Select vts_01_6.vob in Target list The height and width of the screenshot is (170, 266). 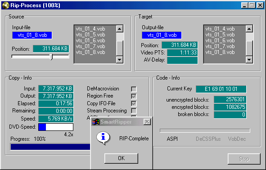(220, 40)
